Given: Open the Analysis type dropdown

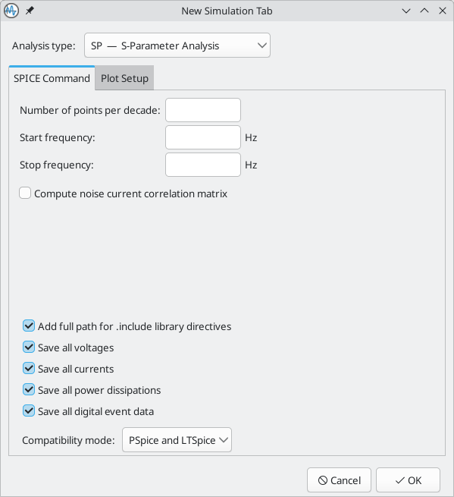Looking at the screenshot, I should point(177,46).
